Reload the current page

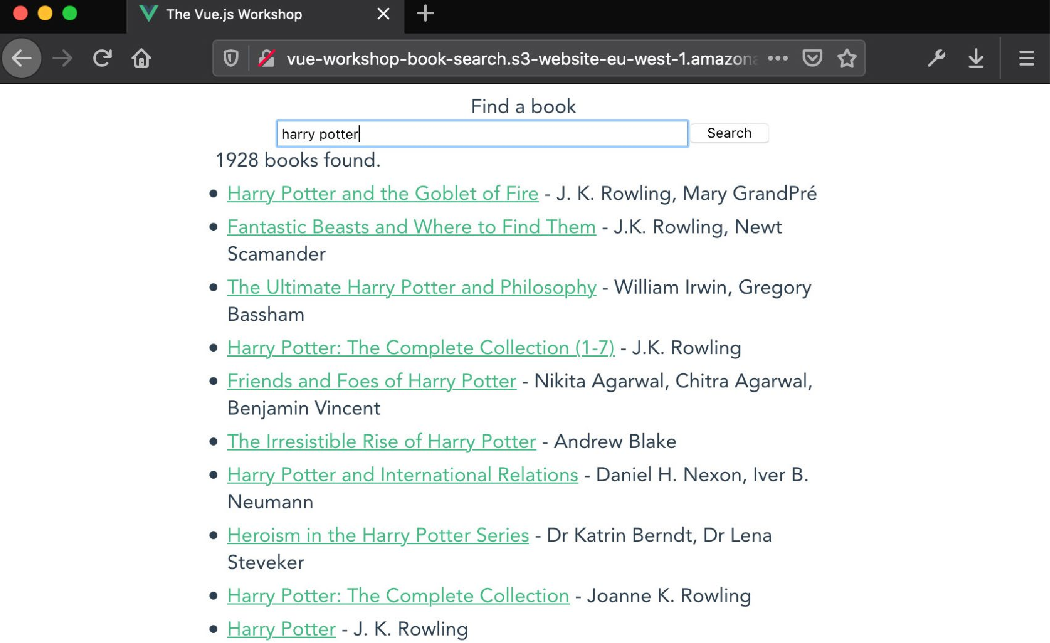pos(102,59)
